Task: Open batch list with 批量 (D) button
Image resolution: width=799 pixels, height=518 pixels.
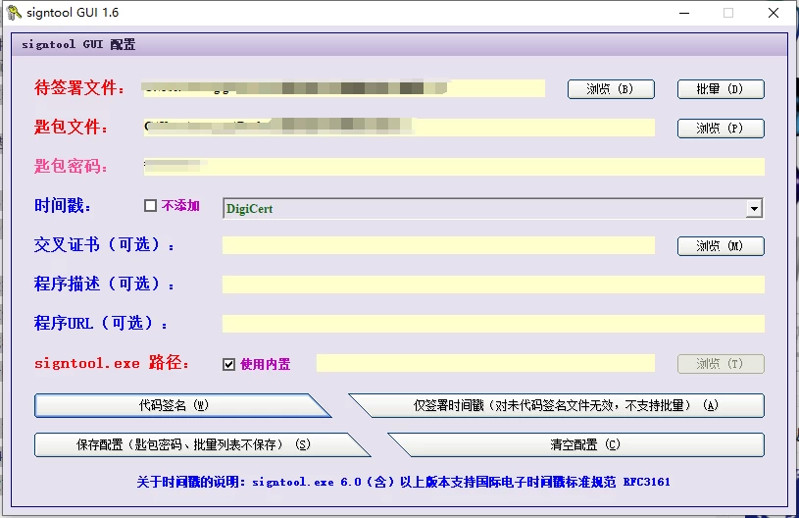Action: point(721,89)
